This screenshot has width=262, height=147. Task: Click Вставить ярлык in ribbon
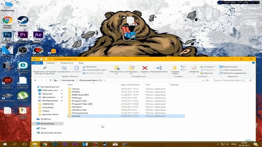(93, 73)
